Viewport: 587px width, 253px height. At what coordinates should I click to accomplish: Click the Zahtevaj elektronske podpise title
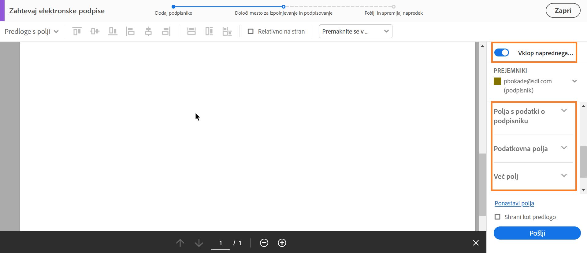click(57, 11)
